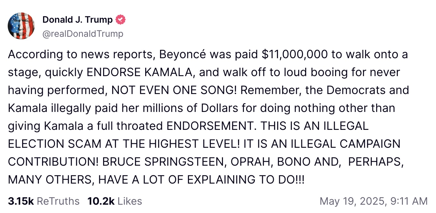Click the ReTruths label

point(58,201)
